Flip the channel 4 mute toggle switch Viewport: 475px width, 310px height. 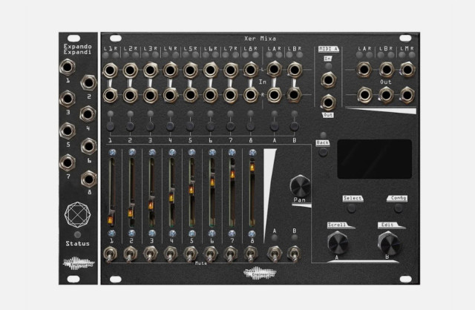(170, 254)
